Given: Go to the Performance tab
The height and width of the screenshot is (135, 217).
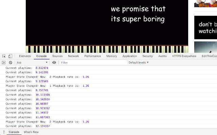Looking at the screenshot, I should [93, 56].
